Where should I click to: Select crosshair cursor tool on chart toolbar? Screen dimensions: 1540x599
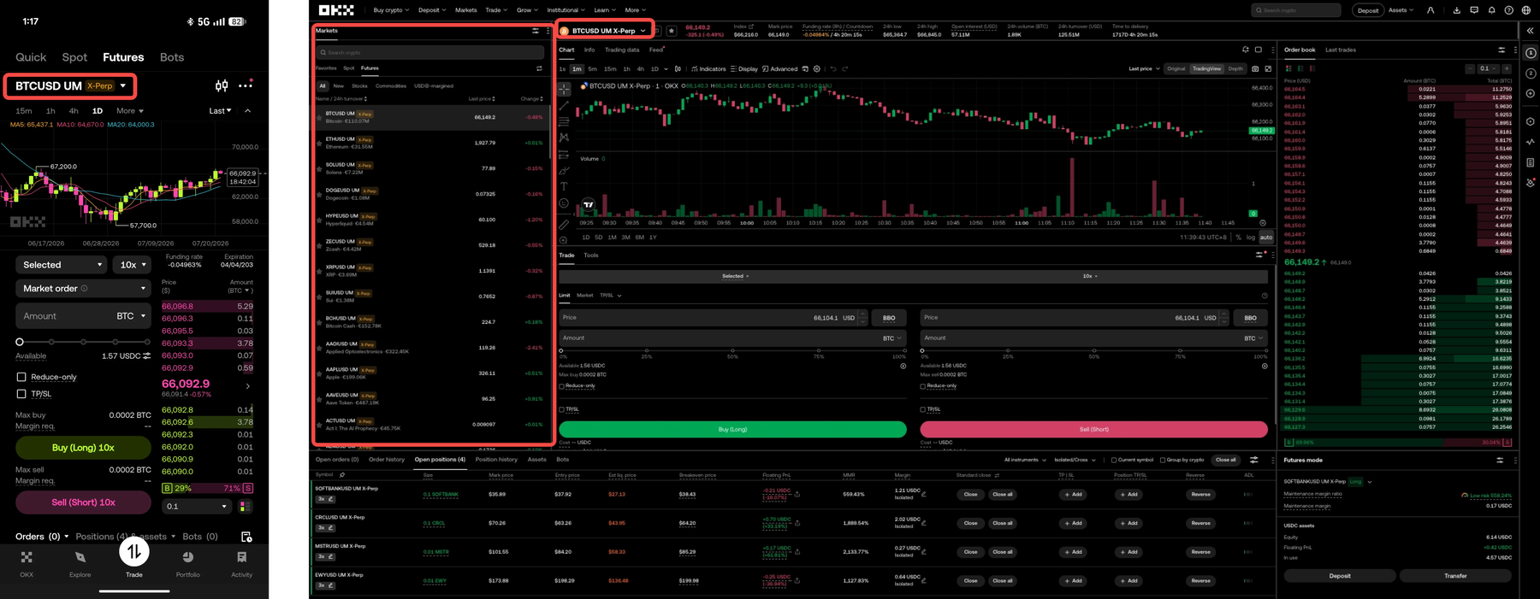point(564,88)
